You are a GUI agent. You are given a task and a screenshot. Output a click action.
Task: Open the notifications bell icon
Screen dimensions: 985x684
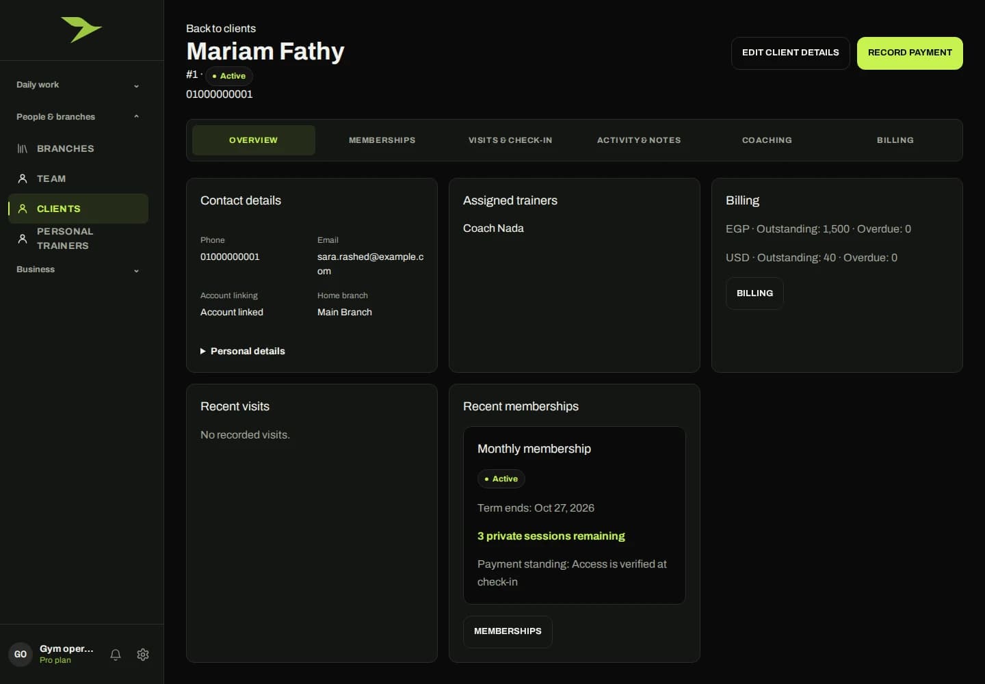(x=116, y=655)
